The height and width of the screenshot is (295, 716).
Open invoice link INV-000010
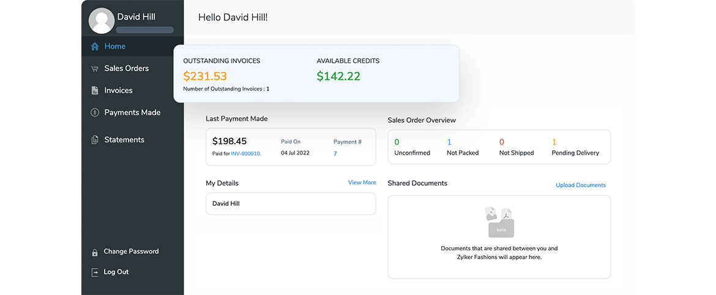[245, 154]
